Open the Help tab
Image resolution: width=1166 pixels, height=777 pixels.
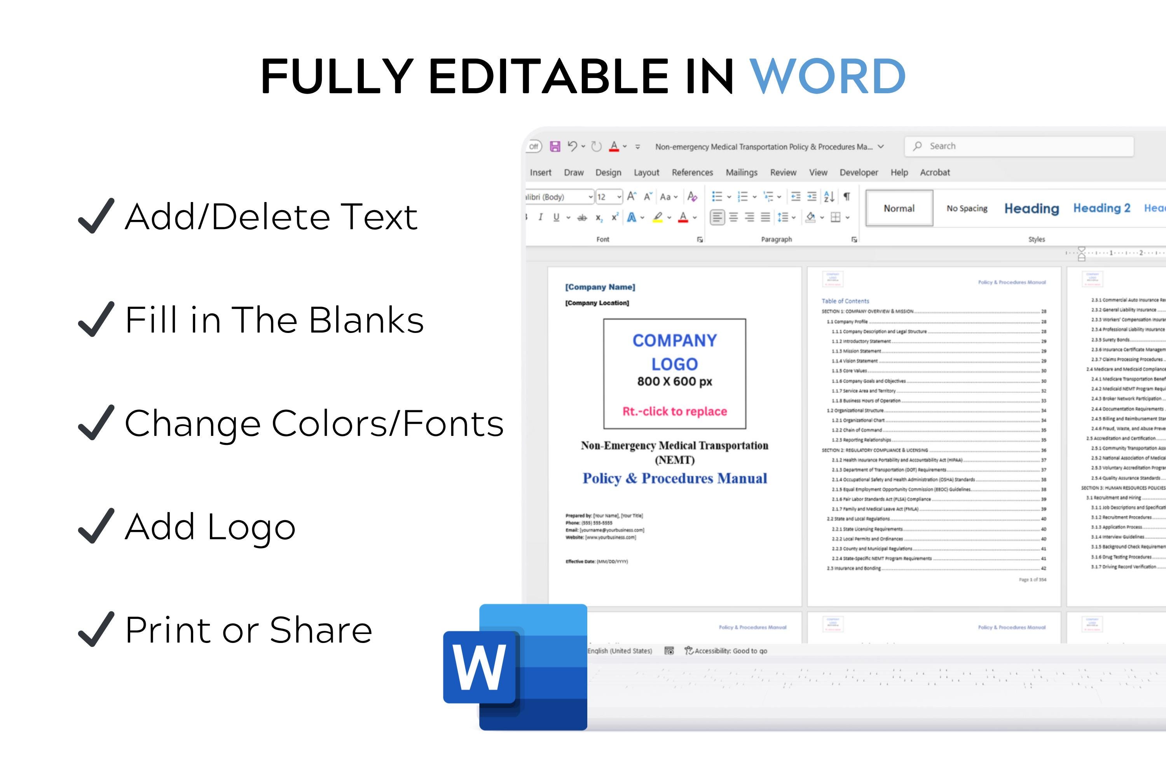point(899,172)
